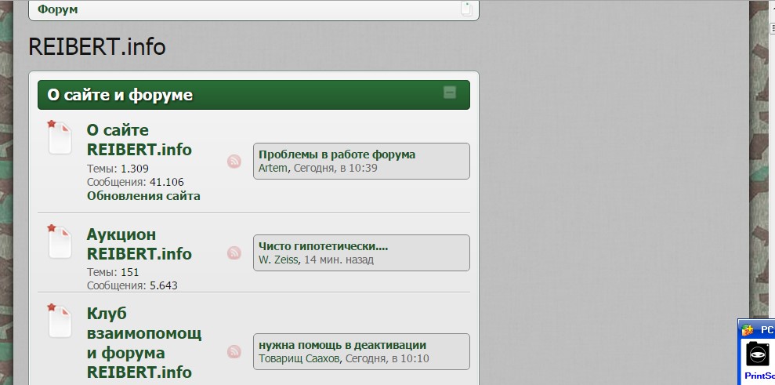Image resolution: width=775 pixels, height=385 pixels.
Task: Open RSS feed for "Аукцион REIBERT.info"
Action: [234, 253]
